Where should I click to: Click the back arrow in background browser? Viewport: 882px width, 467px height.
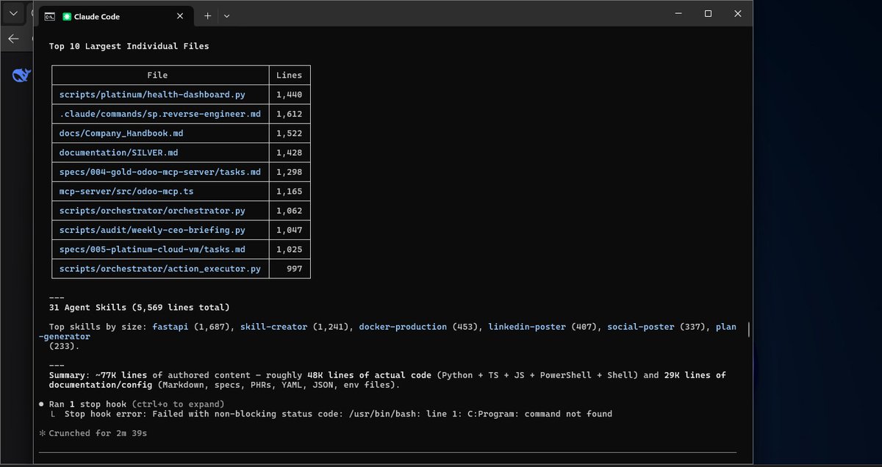point(13,39)
